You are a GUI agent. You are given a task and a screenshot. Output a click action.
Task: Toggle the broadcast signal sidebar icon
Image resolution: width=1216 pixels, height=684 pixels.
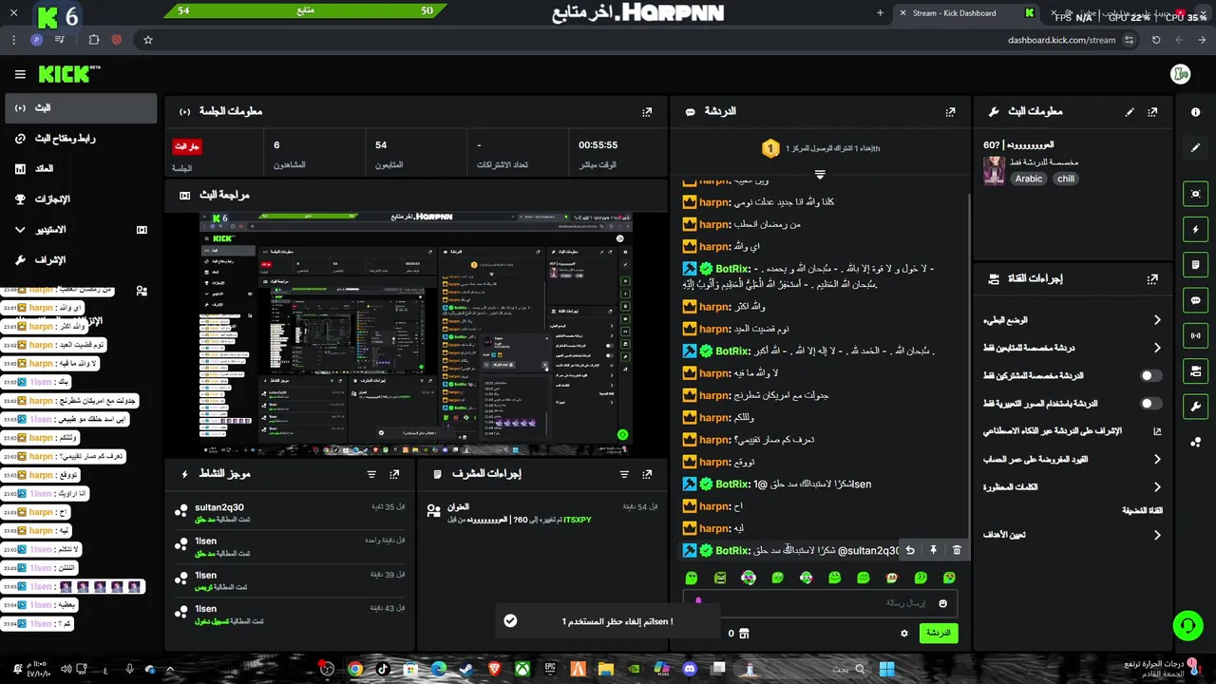tap(1195, 335)
